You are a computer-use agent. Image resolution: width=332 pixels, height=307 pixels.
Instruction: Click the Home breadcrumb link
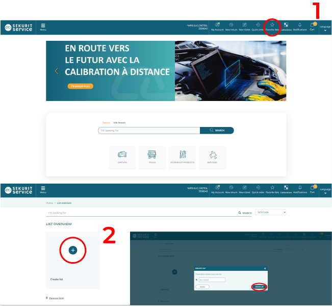click(49, 203)
